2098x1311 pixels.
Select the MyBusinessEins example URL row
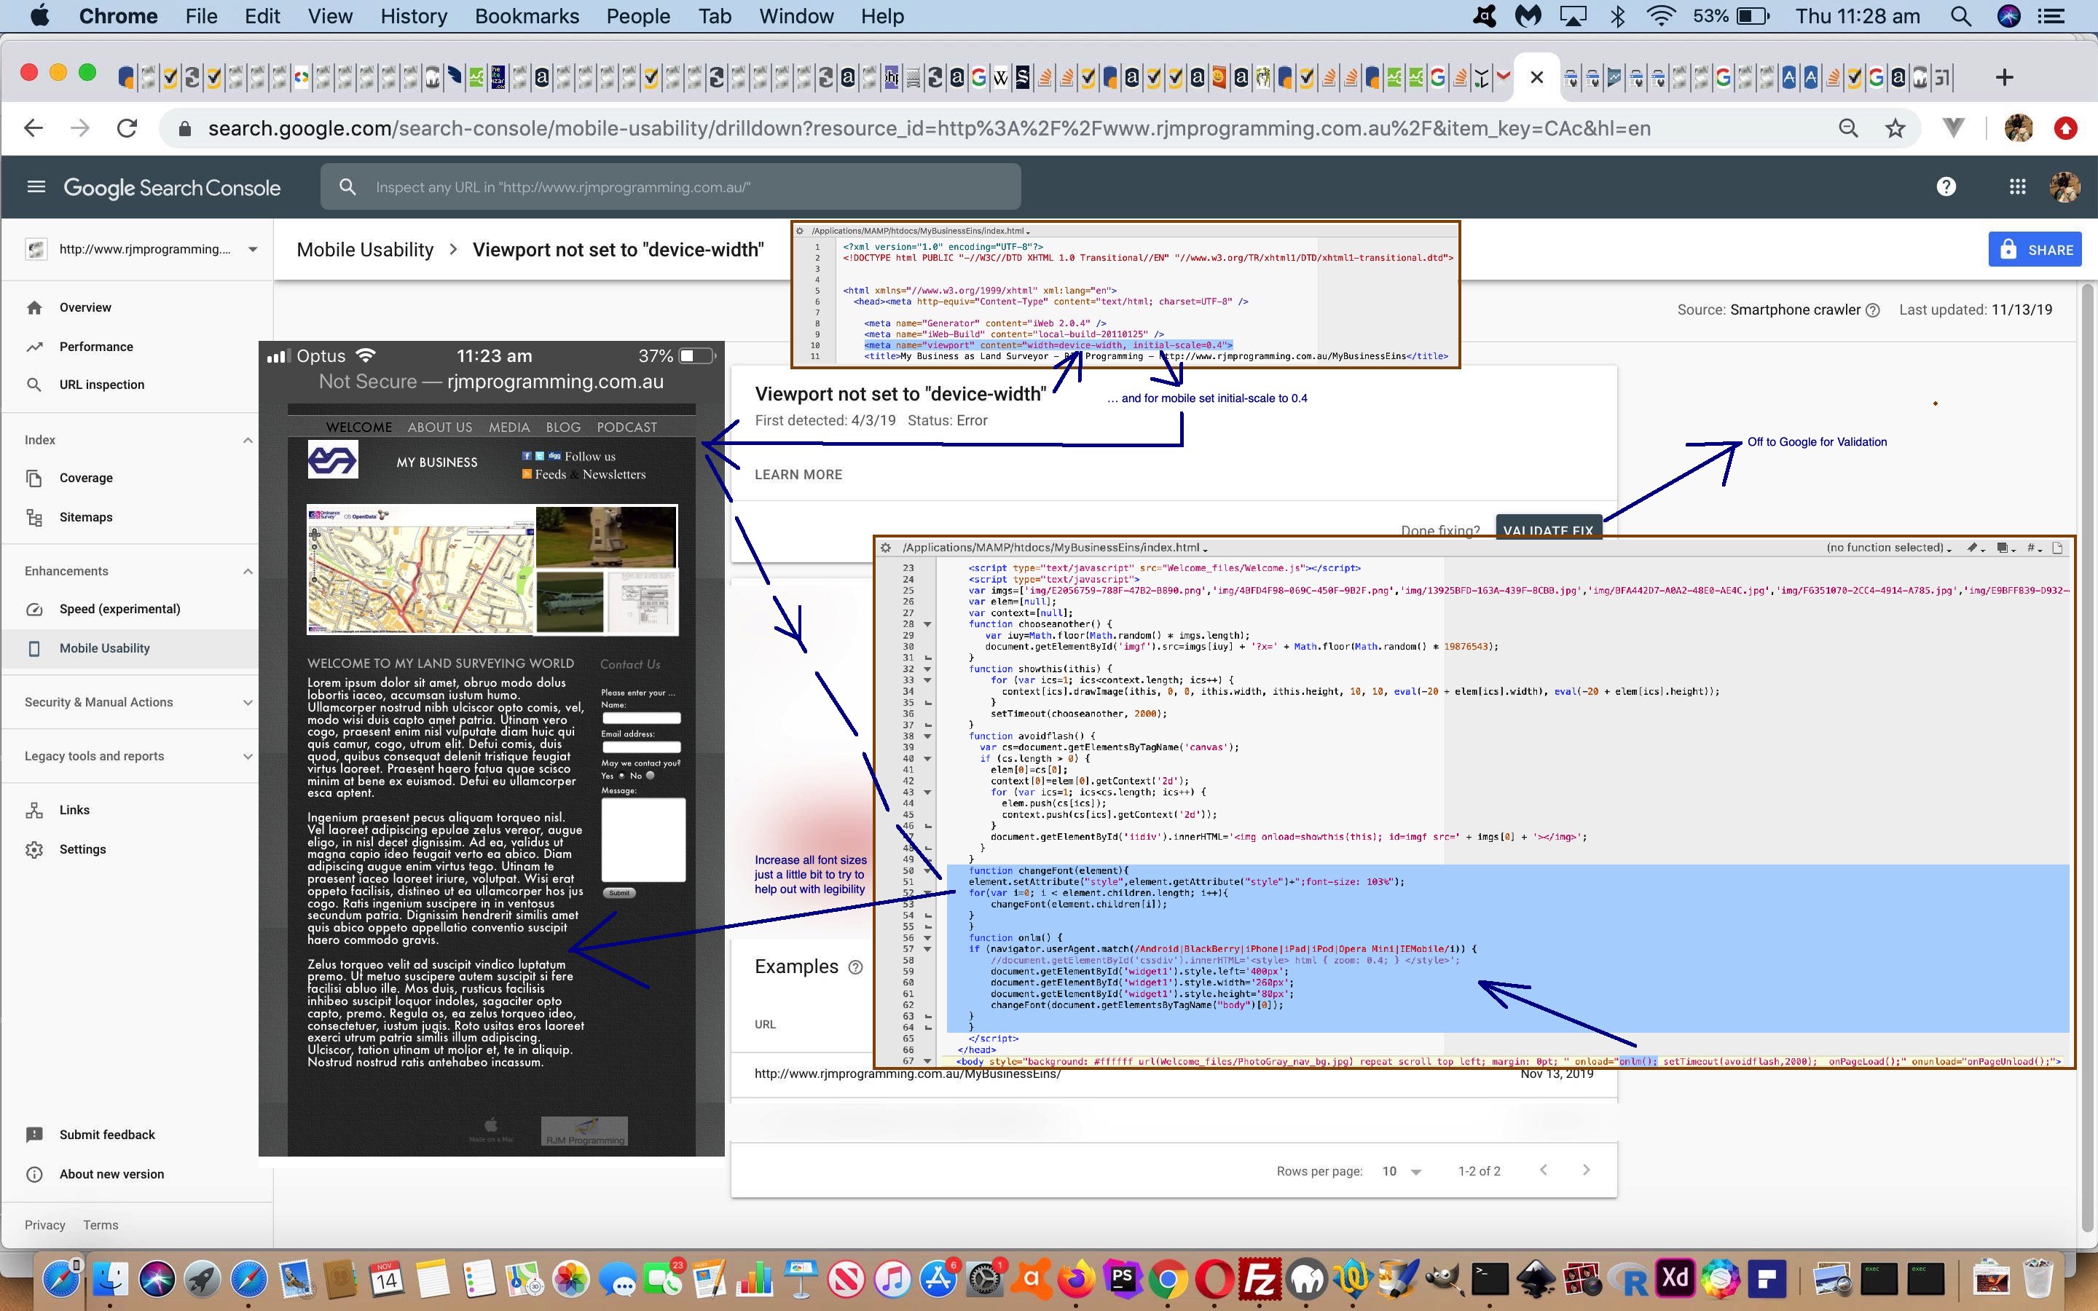point(1174,1074)
